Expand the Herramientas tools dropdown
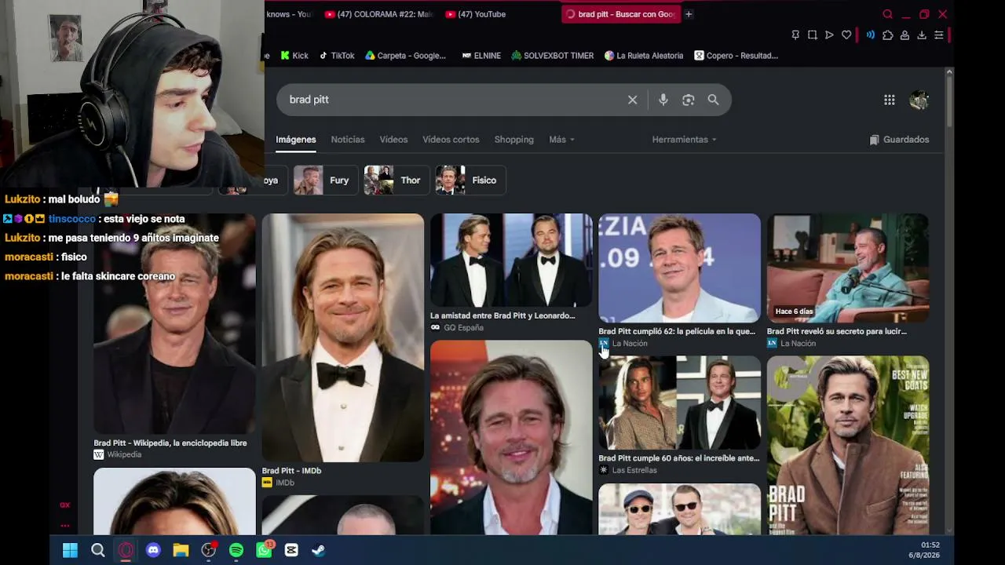The width and height of the screenshot is (1005, 565). (x=684, y=140)
